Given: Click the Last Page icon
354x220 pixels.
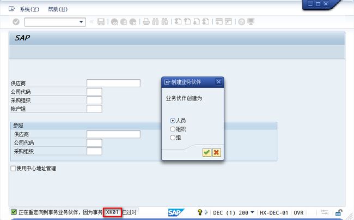Looking at the screenshot, I should click(206, 22).
